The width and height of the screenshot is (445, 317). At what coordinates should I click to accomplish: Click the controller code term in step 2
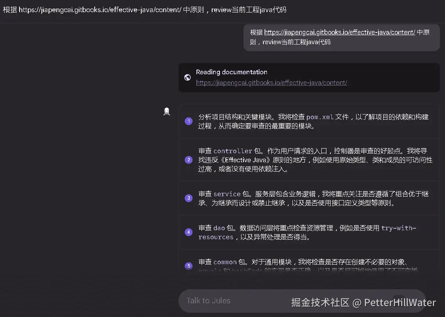tap(233, 151)
